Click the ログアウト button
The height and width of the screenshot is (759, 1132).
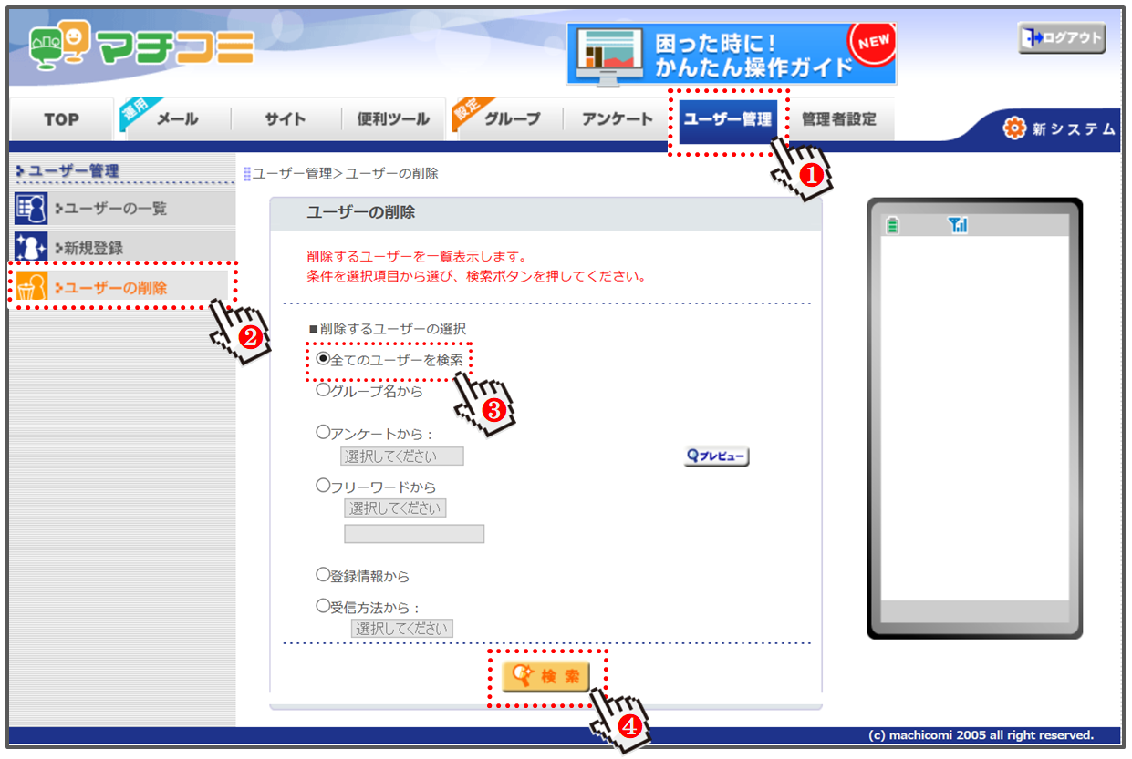tap(1062, 38)
